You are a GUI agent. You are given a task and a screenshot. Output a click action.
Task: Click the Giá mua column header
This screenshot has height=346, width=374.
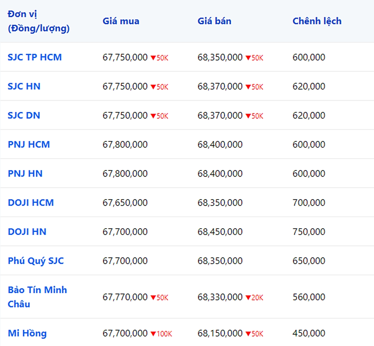pyautogui.click(x=121, y=21)
